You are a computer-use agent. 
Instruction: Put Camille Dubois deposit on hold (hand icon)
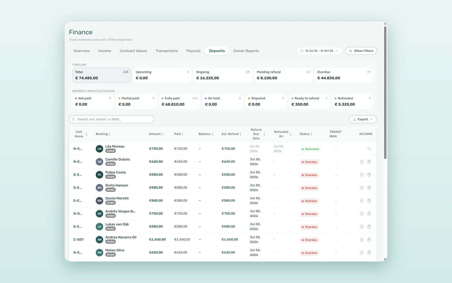point(369,162)
